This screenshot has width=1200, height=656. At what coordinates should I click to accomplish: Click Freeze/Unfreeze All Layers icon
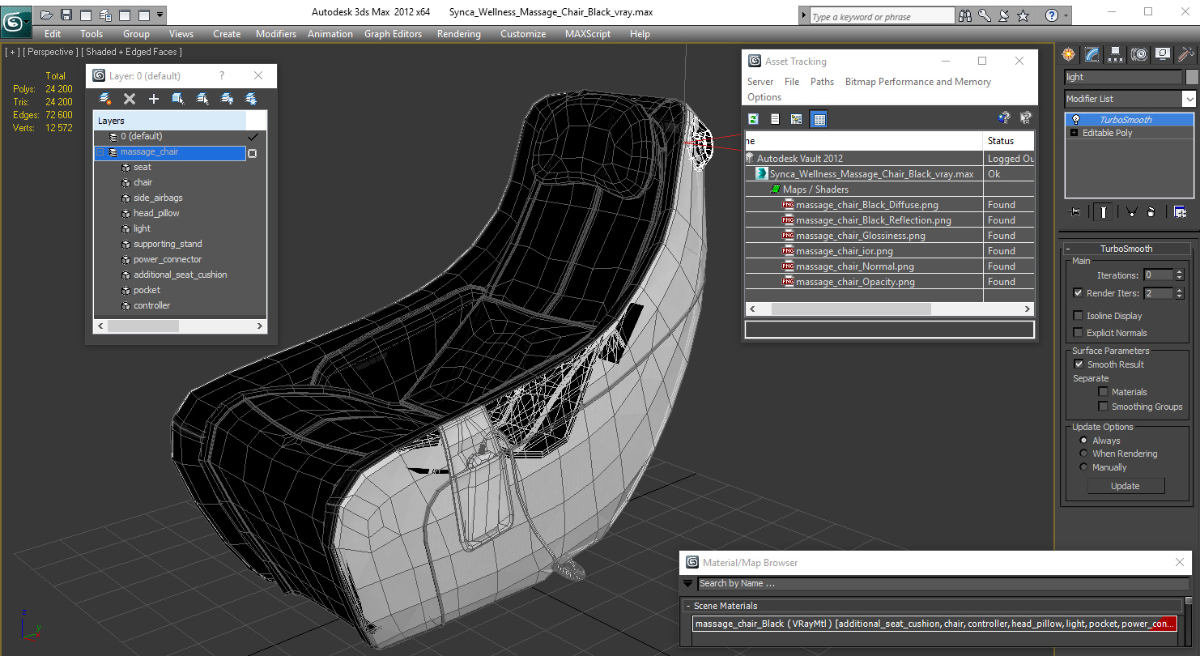[251, 99]
